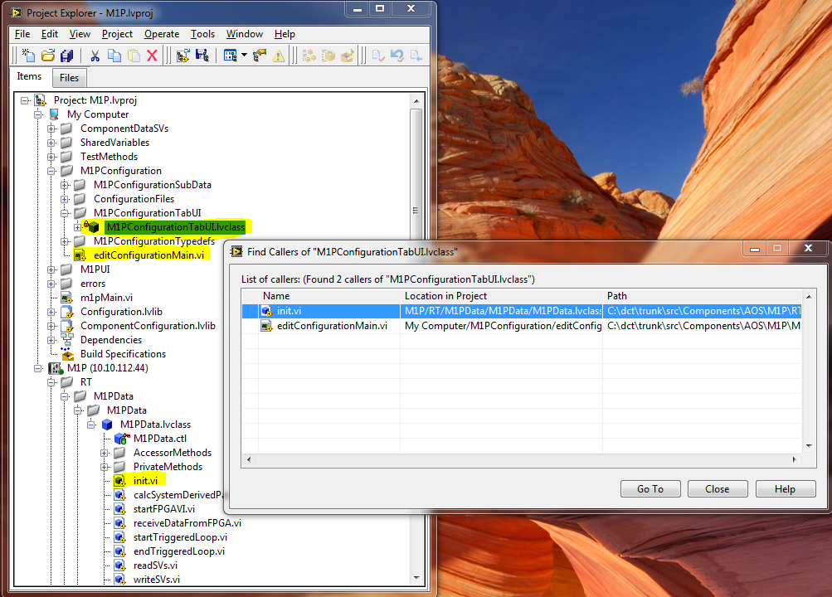Expand the ComponentDataSVs folder
The image size is (832, 597).
point(51,129)
